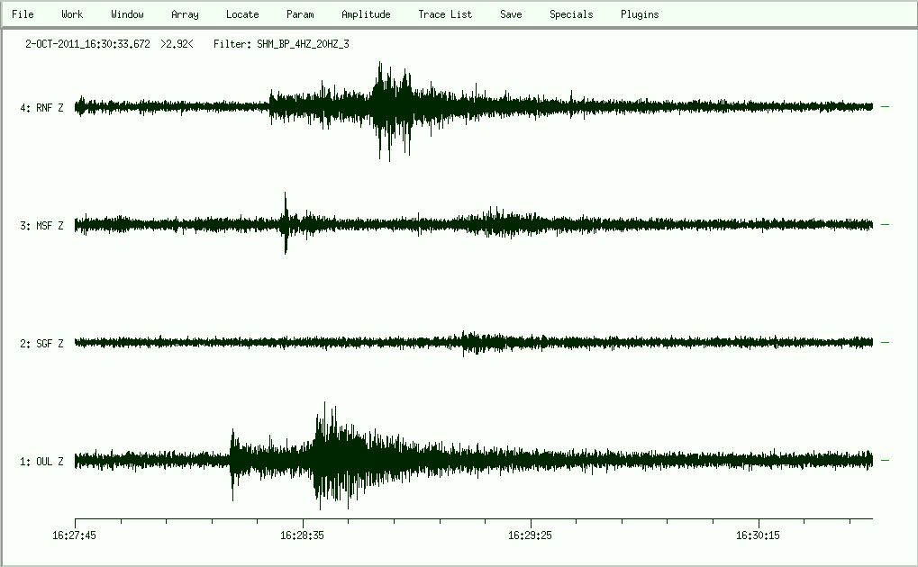Click the 16:30:15 time axis label
The height and width of the screenshot is (567, 918).
[759, 535]
